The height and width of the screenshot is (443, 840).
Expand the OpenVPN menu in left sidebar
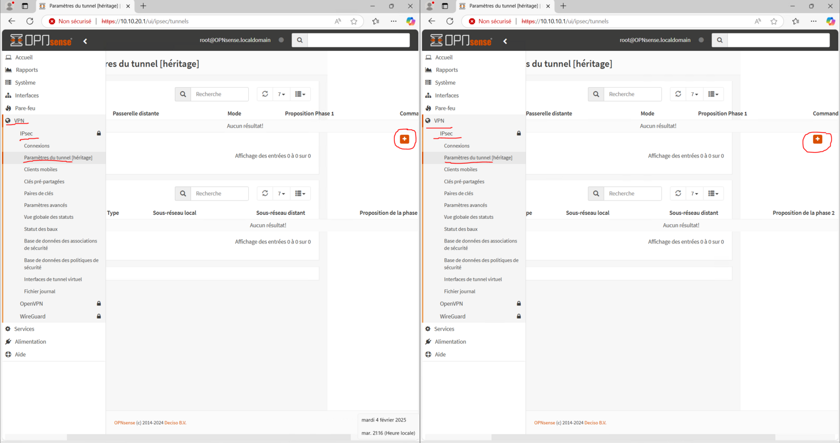[31, 304]
